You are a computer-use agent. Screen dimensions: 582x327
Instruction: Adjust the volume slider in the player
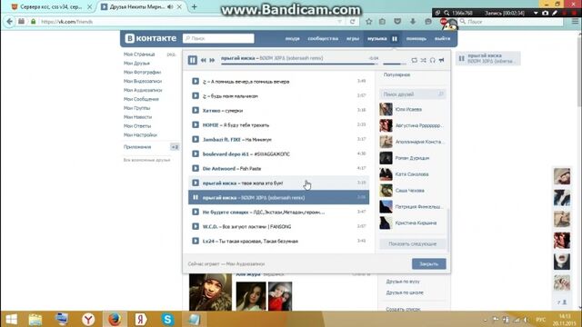pos(394,64)
